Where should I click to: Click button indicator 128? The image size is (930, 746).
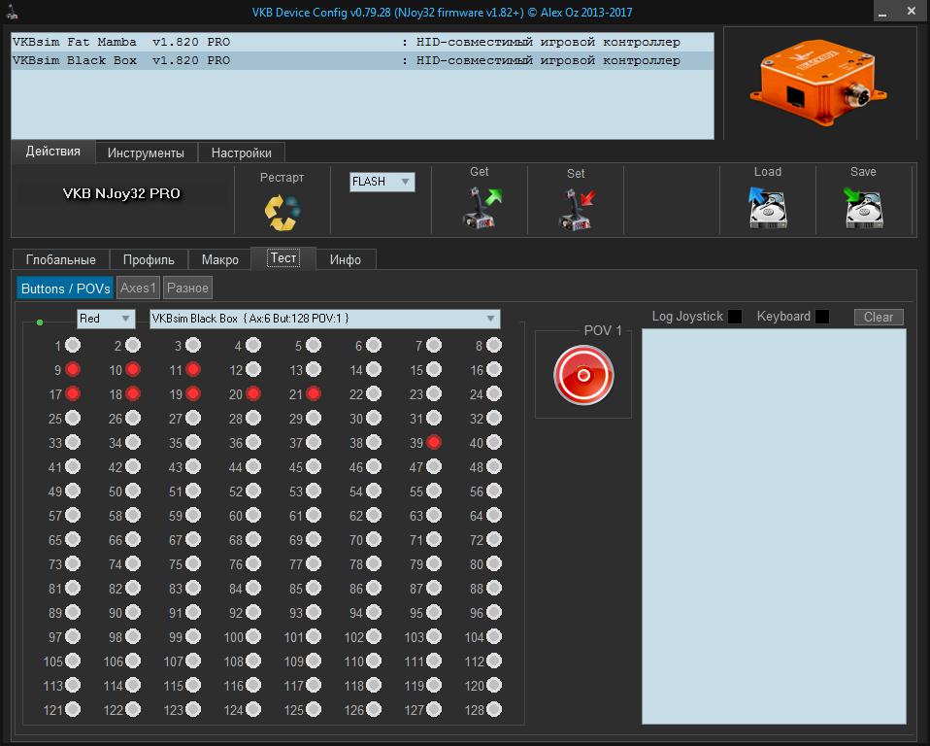tap(494, 709)
